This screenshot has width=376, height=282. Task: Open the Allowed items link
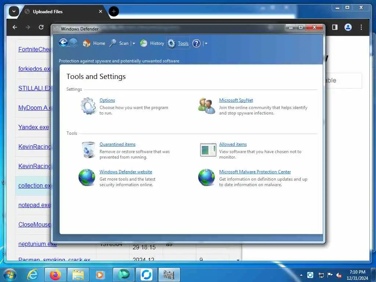233,144
